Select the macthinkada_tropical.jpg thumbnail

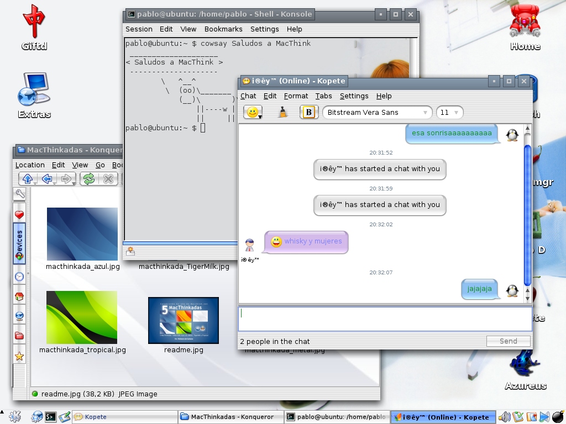[82, 317]
